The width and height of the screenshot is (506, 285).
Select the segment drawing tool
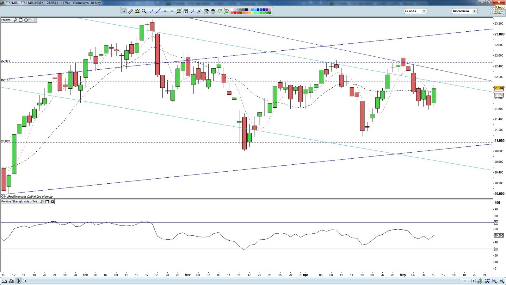pyautogui.click(x=151, y=11)
